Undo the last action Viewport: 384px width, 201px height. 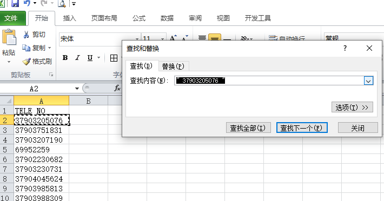click(27, 3)
